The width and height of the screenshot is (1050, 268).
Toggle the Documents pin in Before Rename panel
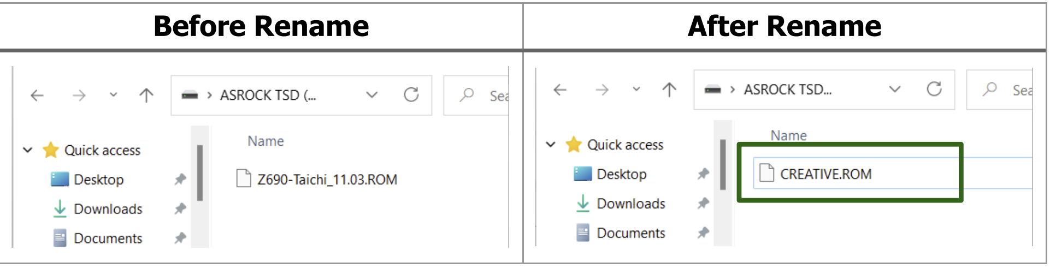point(180,238)
